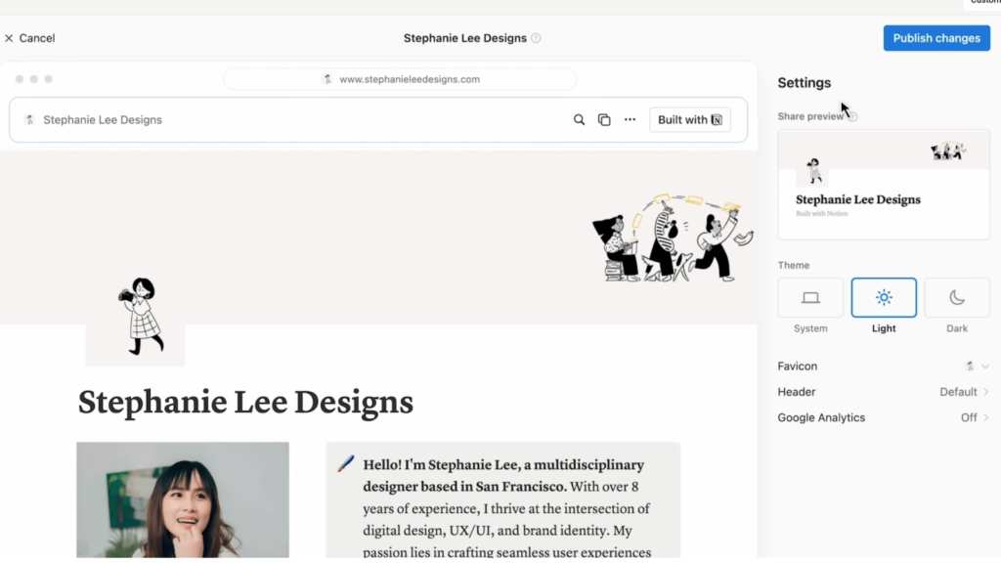The width and height of the screenshot is (1001, 563).
Task: Click the pen emoji in the callout
Action: point(345,464)
